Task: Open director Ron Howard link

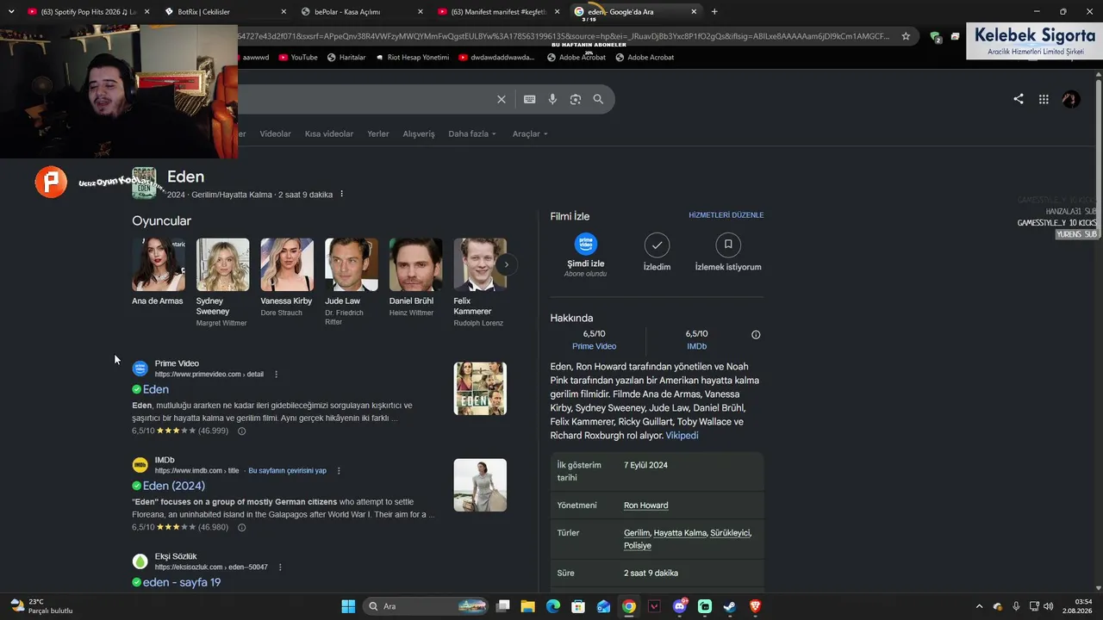Action: pyautogui.click(x=645, y=505)
